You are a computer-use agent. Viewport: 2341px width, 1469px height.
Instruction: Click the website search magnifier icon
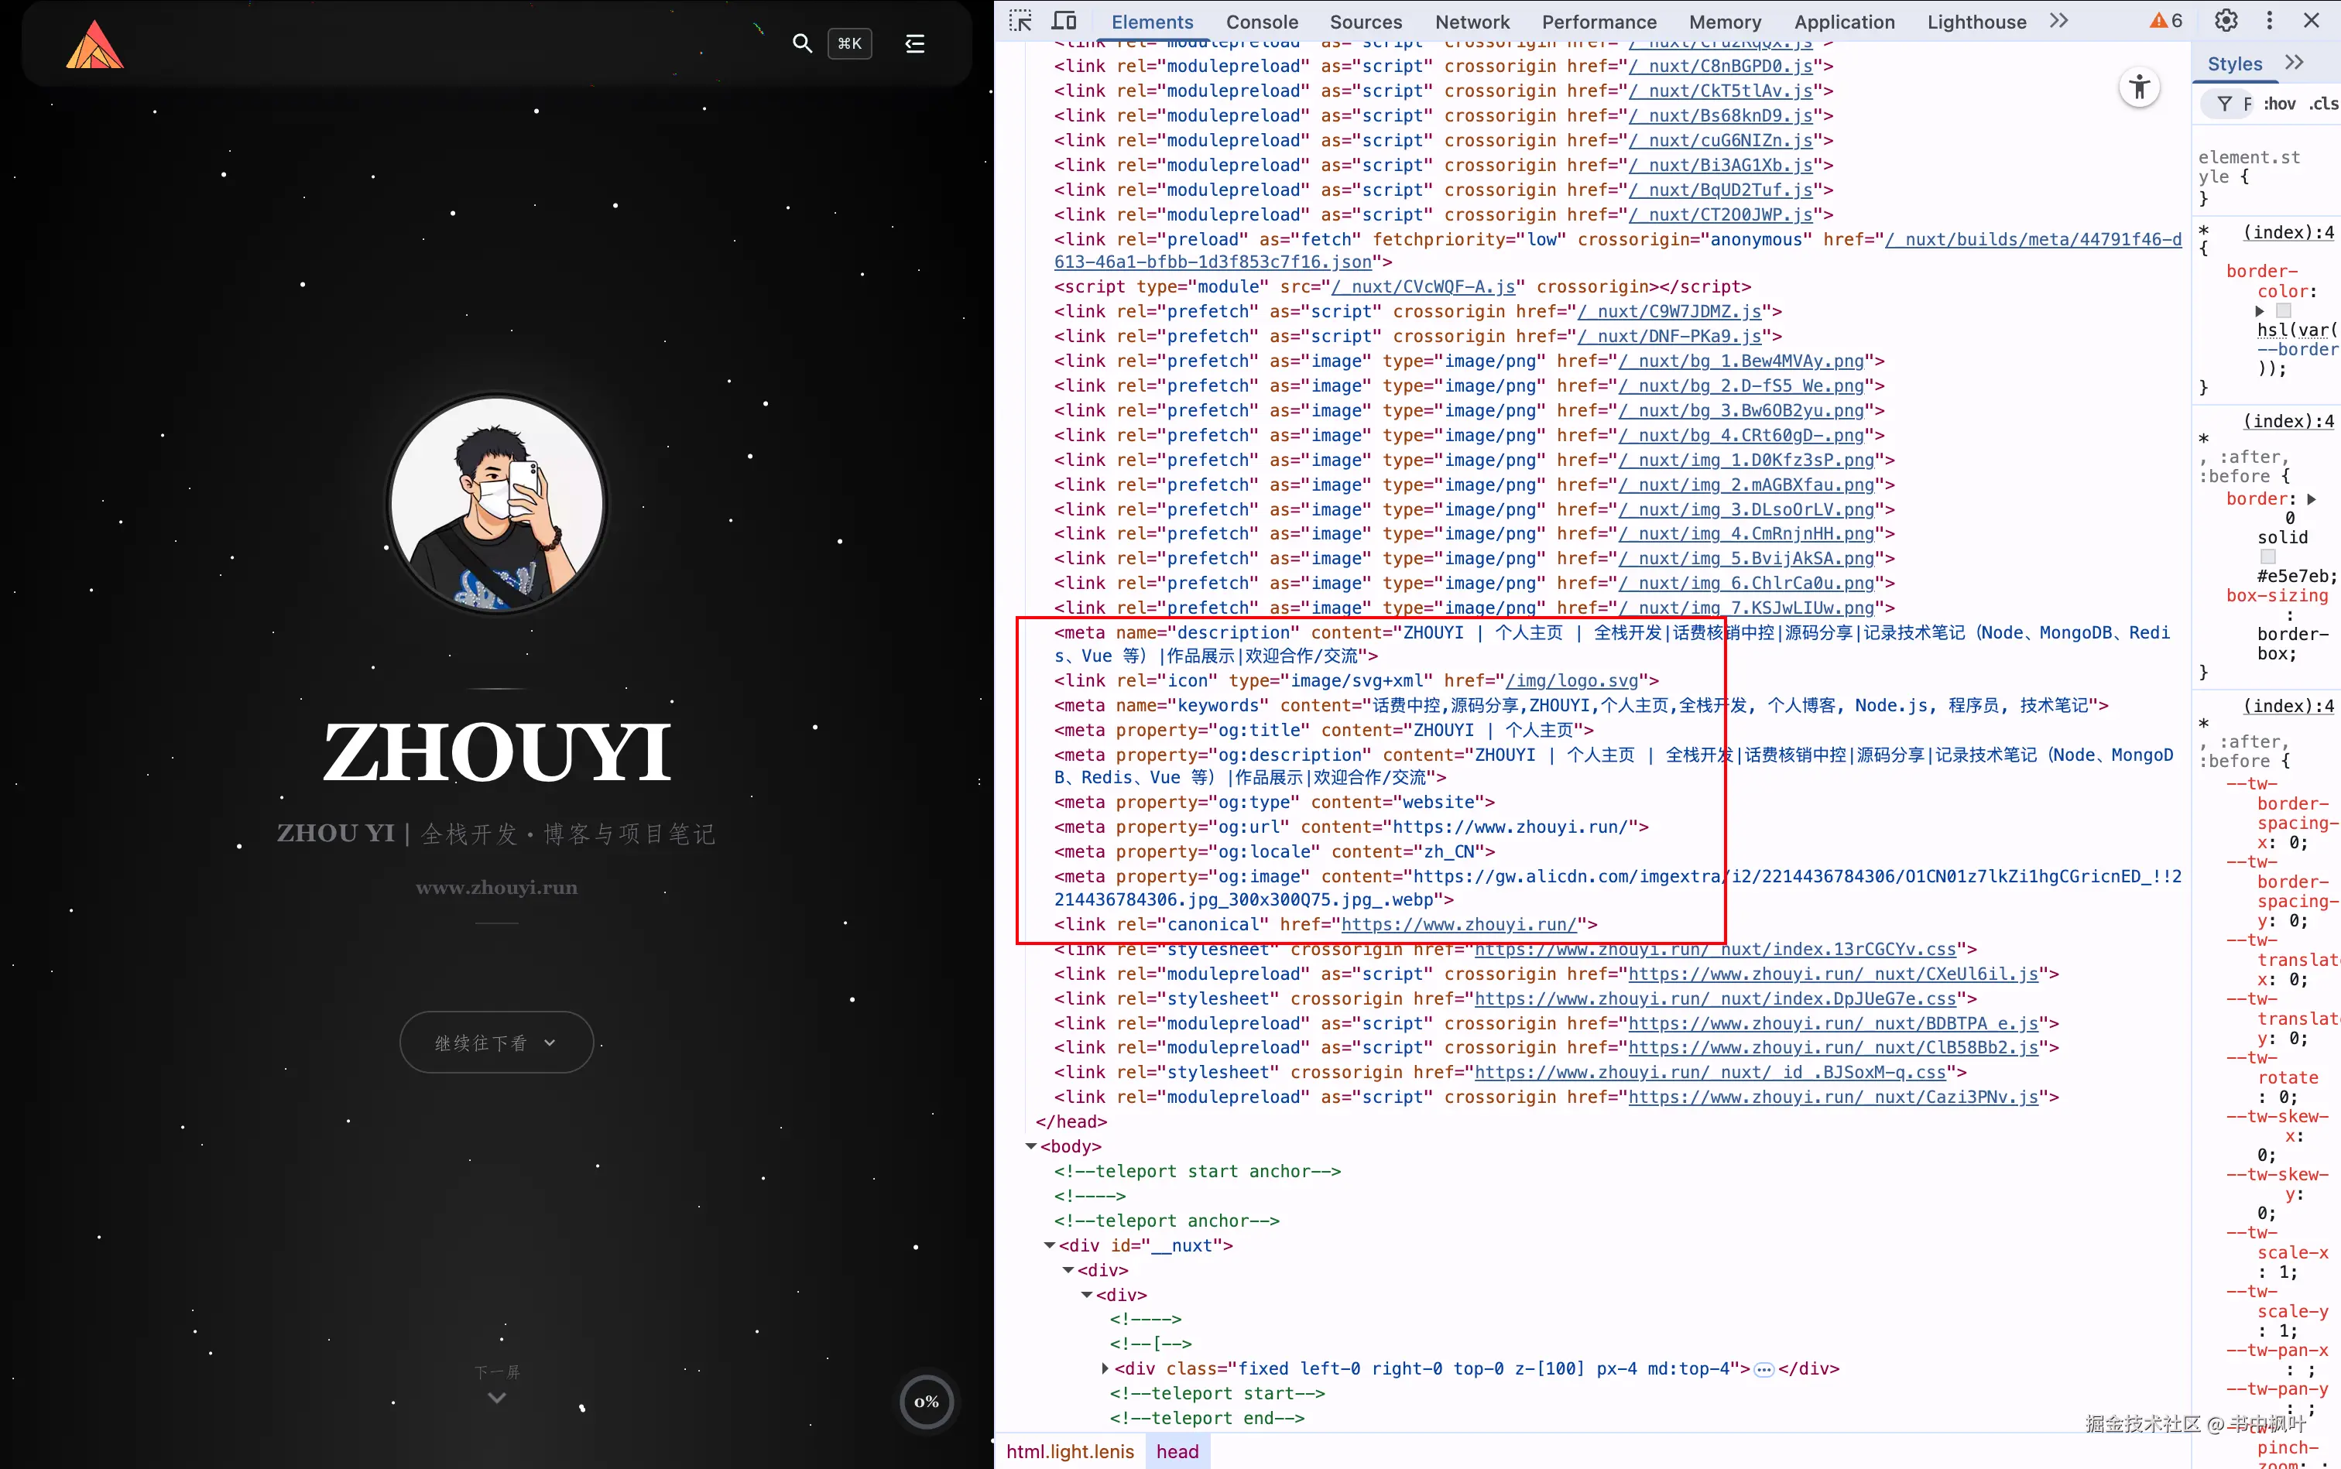pyautogui.click(x=802, y=43)
